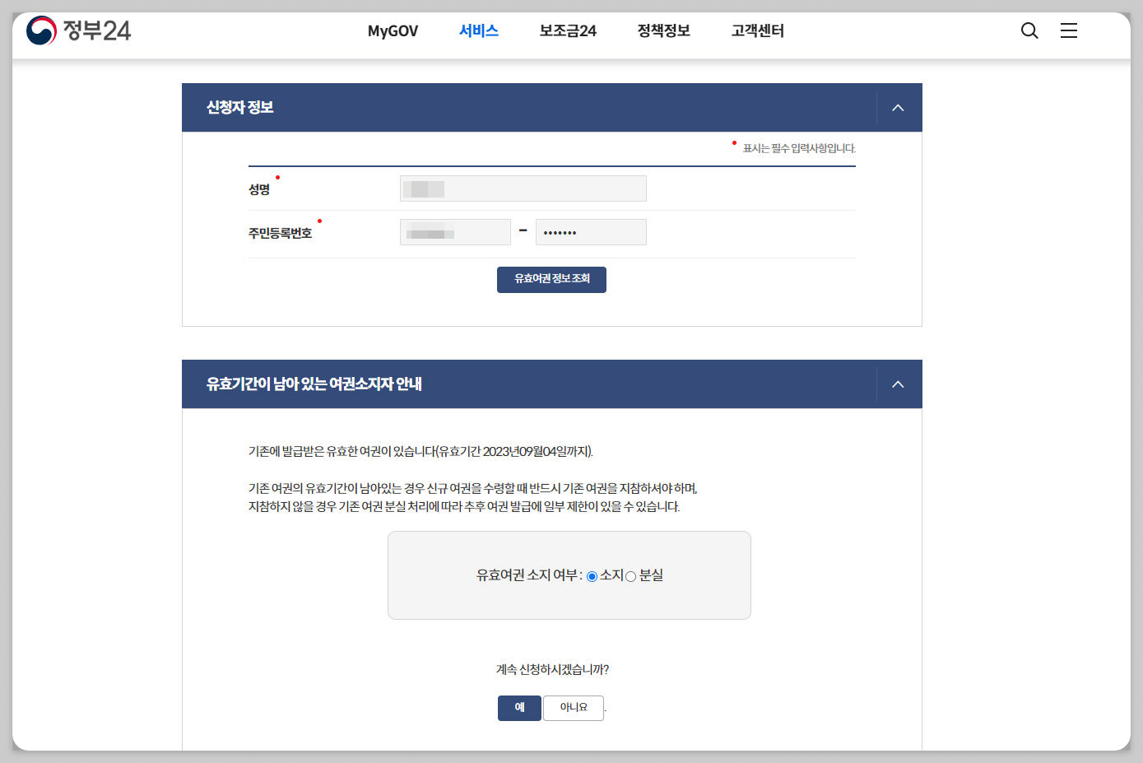Open the 정부24 home logo
The height and width of the screenshot is (763, 1143).
tap(79, 31)
